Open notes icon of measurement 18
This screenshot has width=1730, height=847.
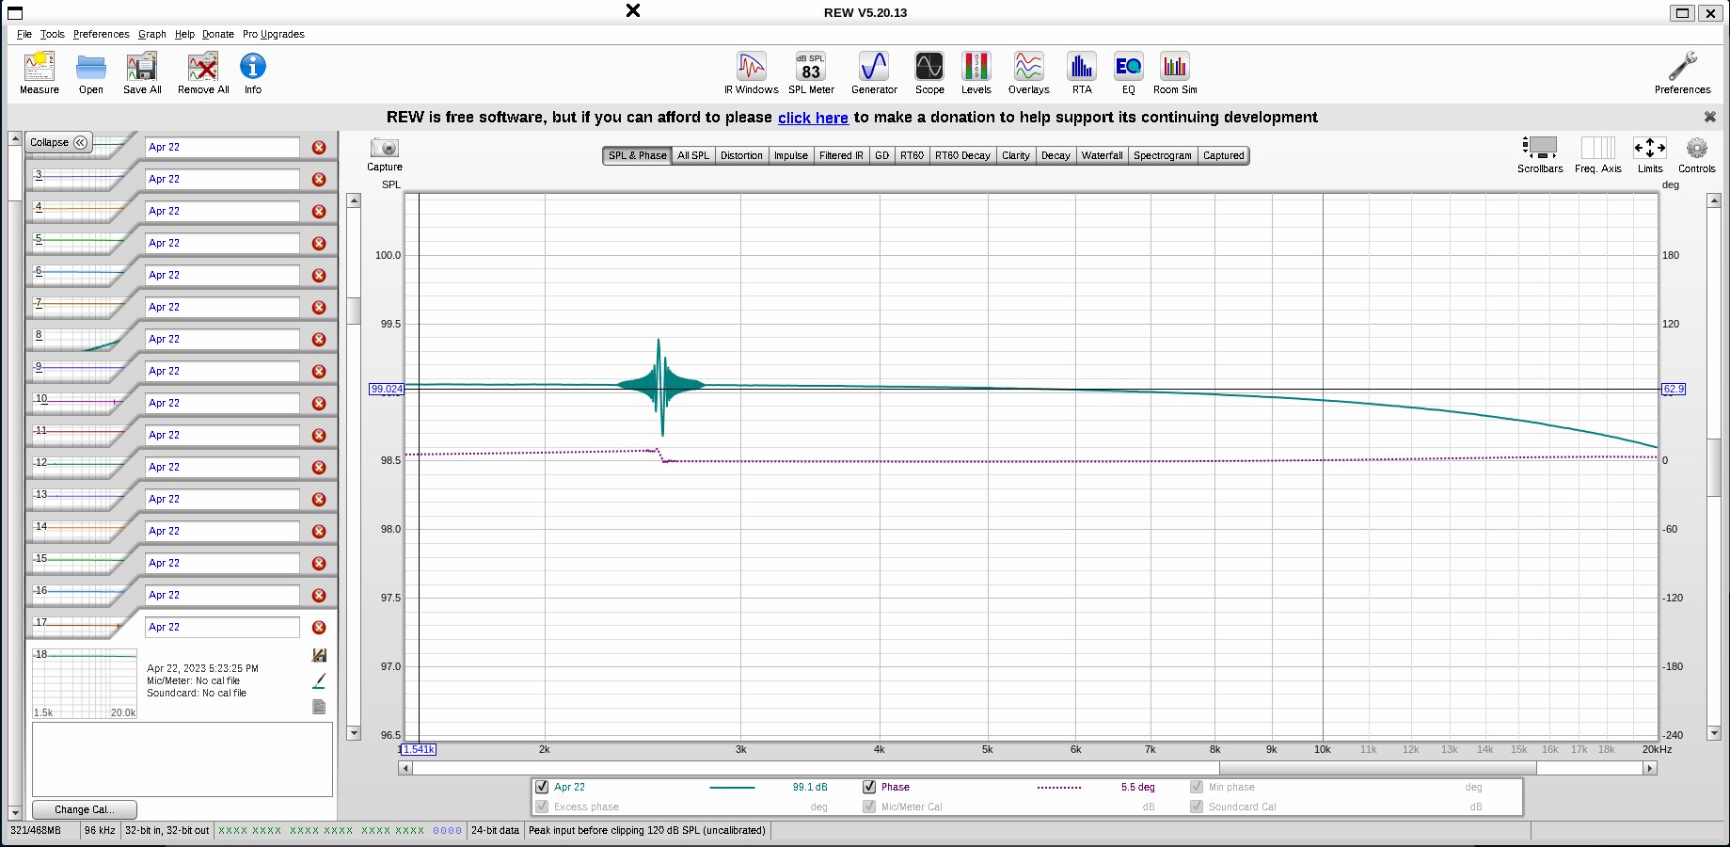(x=319, y=707)
